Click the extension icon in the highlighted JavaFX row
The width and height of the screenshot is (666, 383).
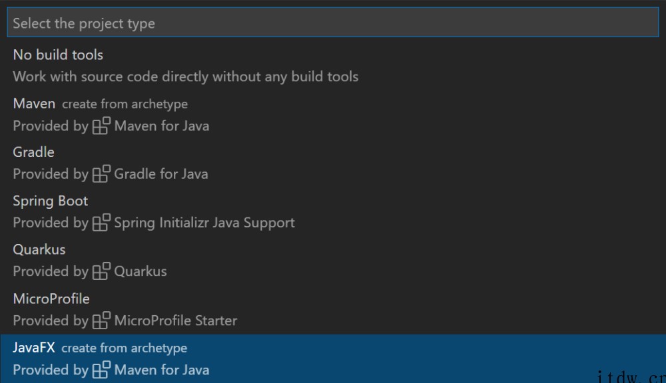(101, 370)
